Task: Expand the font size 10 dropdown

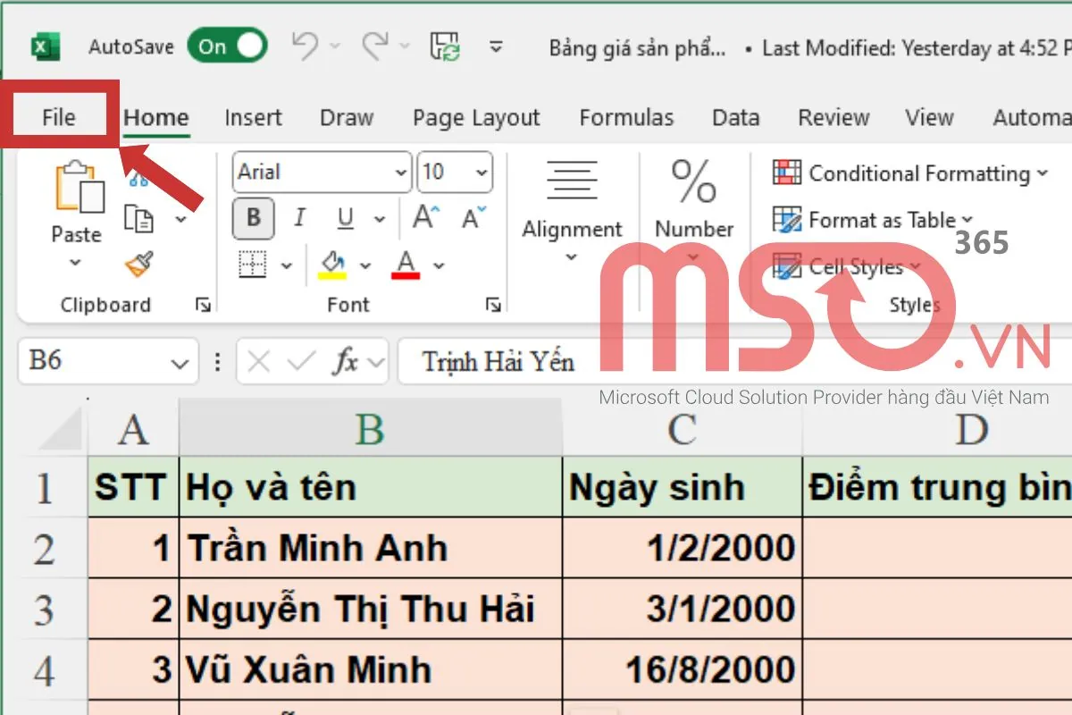Action: pyautogui.click(x=481, y=172)
